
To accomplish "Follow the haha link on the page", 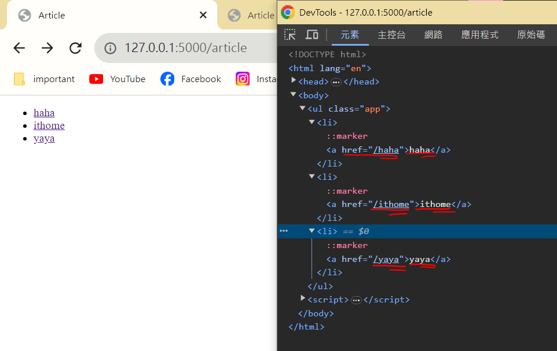I will [44, 113].
